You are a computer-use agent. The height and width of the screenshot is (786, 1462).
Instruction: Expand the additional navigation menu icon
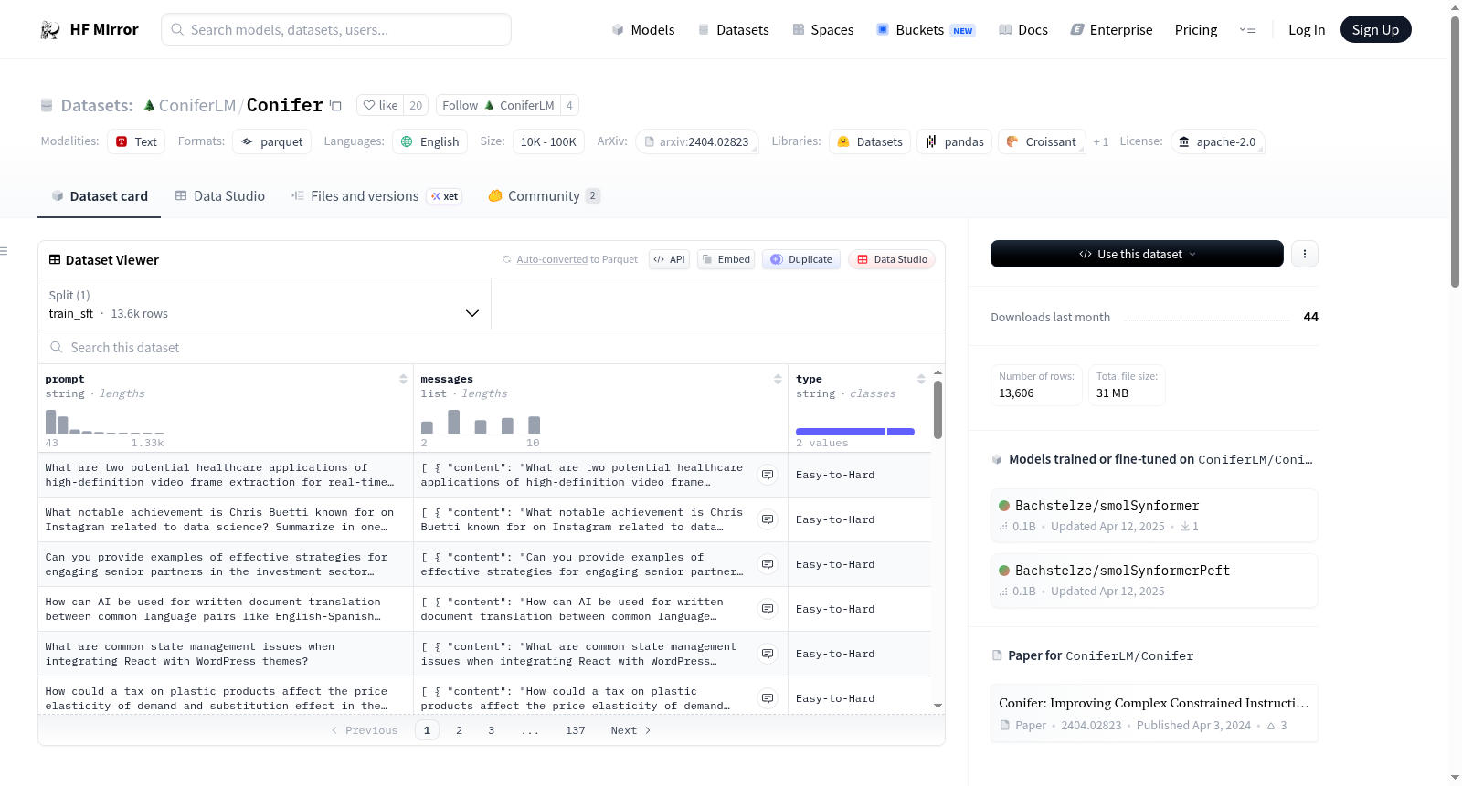[1247, 30]
